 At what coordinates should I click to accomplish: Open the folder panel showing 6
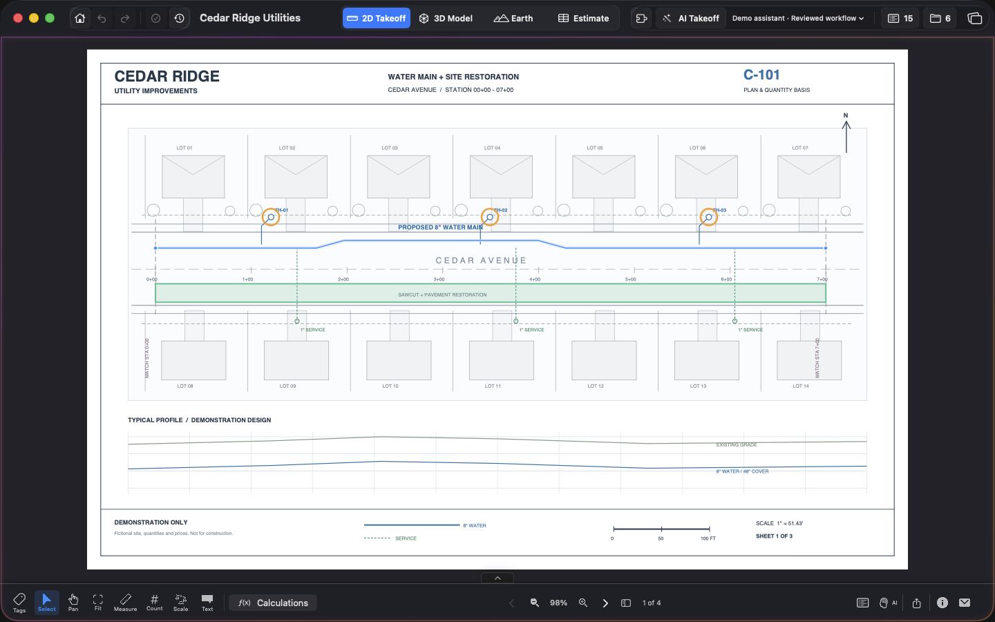click(940, 19)
